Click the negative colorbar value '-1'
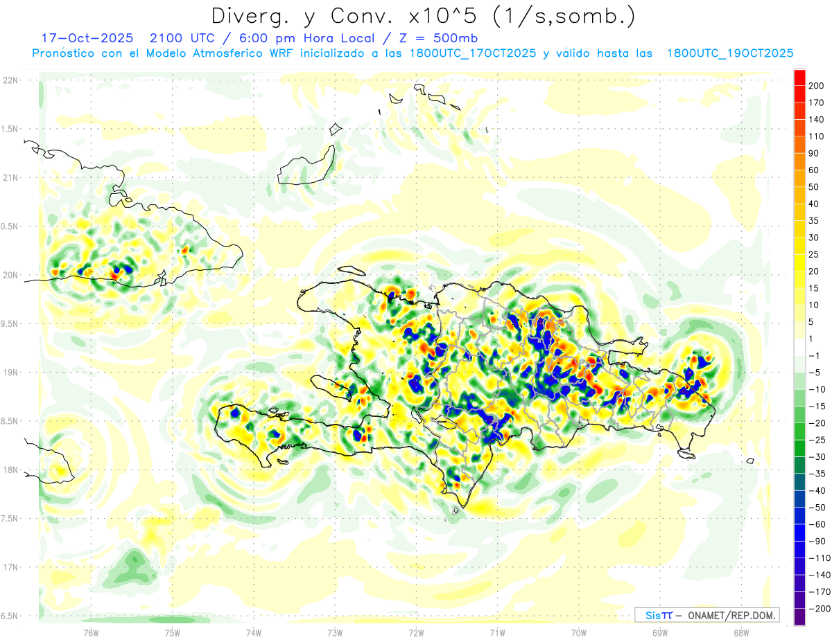 tap(815, 356)
